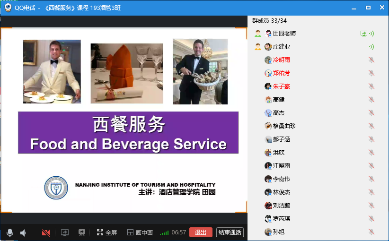Viewport: 389px width, 241px height.
Task: Click the muted mic icon for 刘洁鹏
Action: click(371, 206)
